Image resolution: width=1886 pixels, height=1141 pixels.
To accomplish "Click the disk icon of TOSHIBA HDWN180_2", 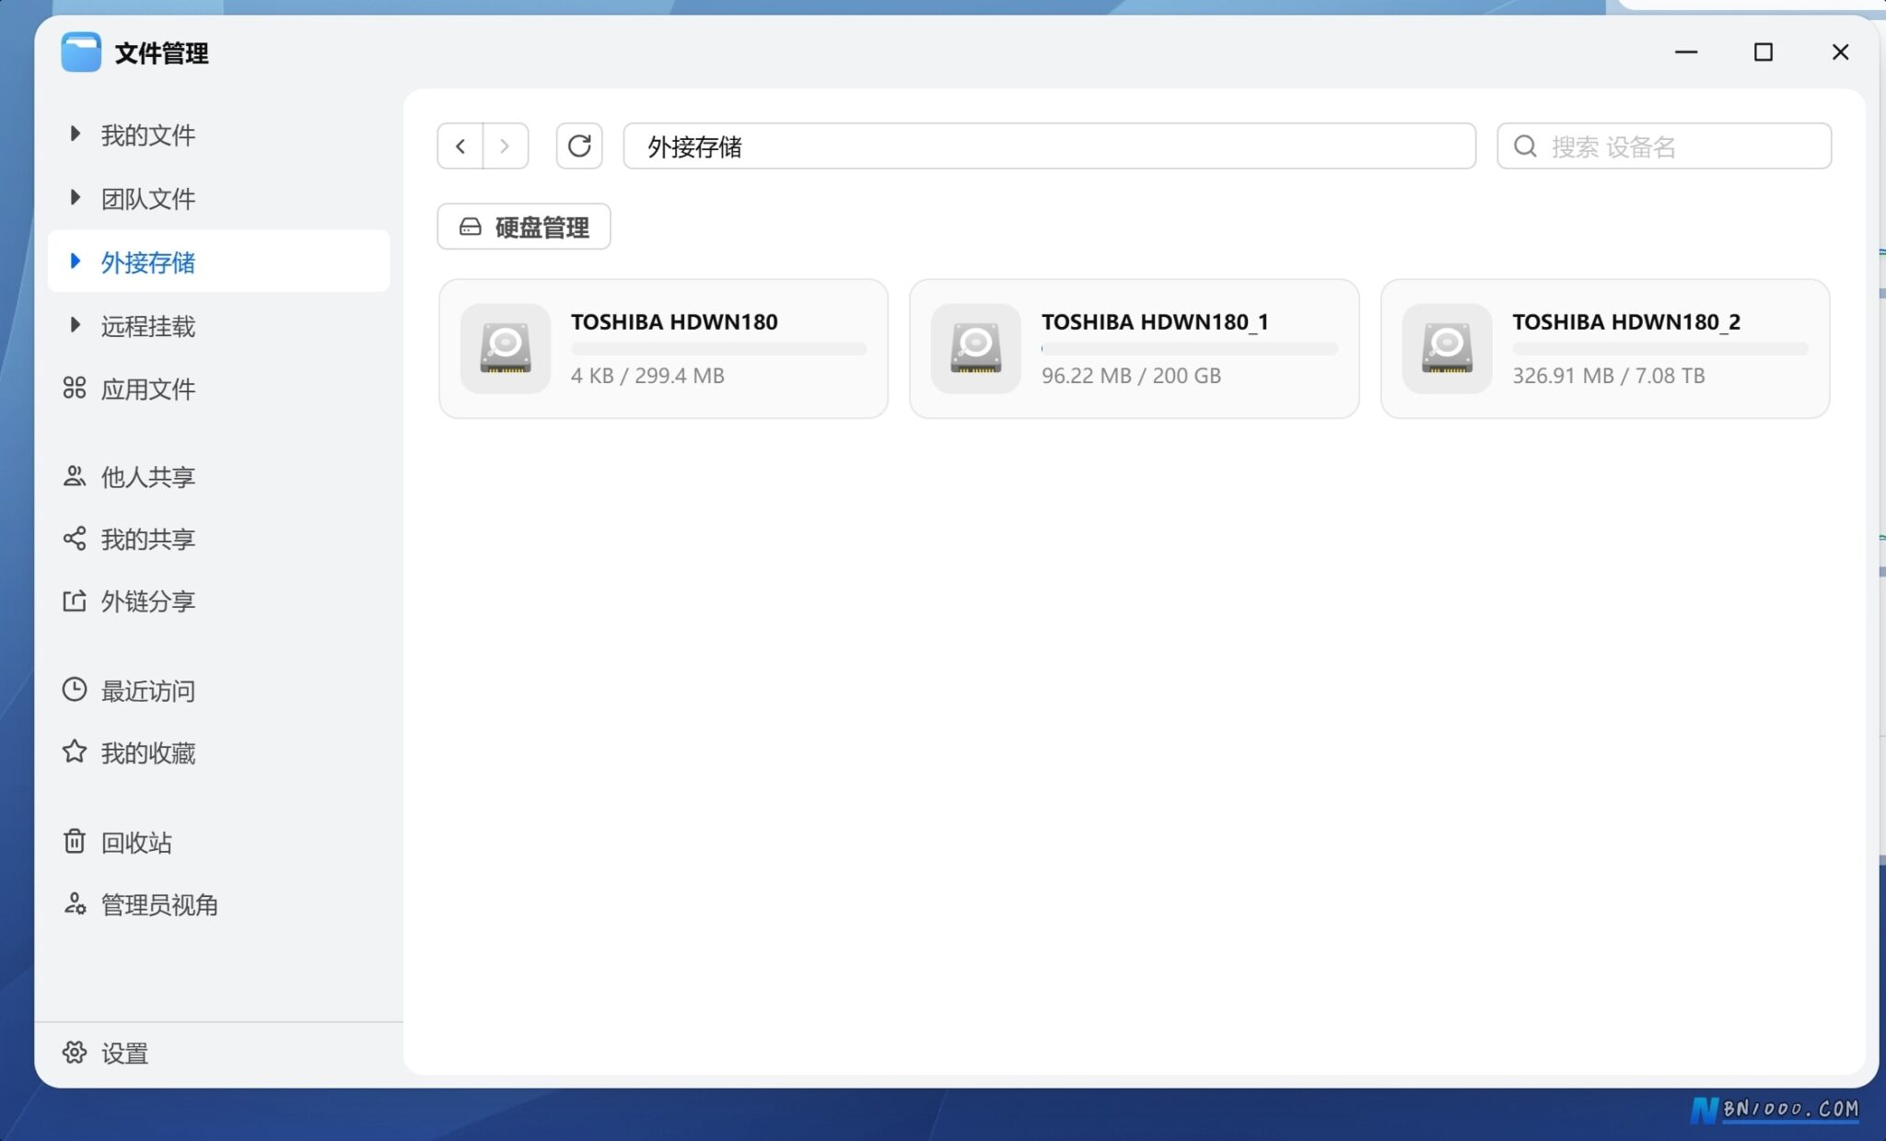I will coord(1448,349).
